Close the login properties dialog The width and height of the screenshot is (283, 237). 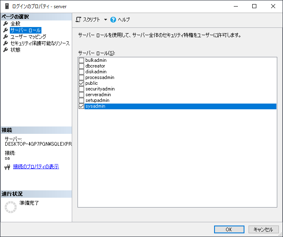coord(273,6)
